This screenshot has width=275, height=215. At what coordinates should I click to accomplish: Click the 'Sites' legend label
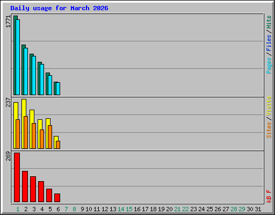coord(269,130)
